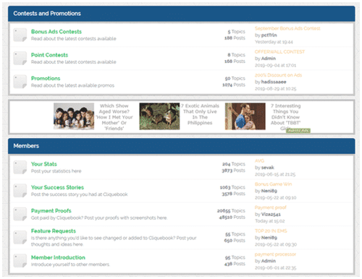
Task: View Admin profile in Member Introduction row
Action: point(269,261)
